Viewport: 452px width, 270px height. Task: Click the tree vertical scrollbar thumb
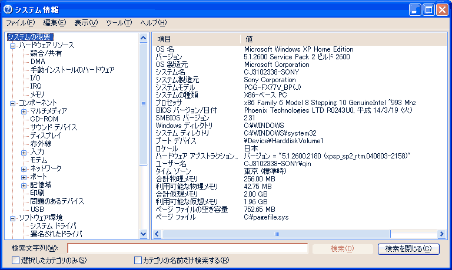[143, 104]
